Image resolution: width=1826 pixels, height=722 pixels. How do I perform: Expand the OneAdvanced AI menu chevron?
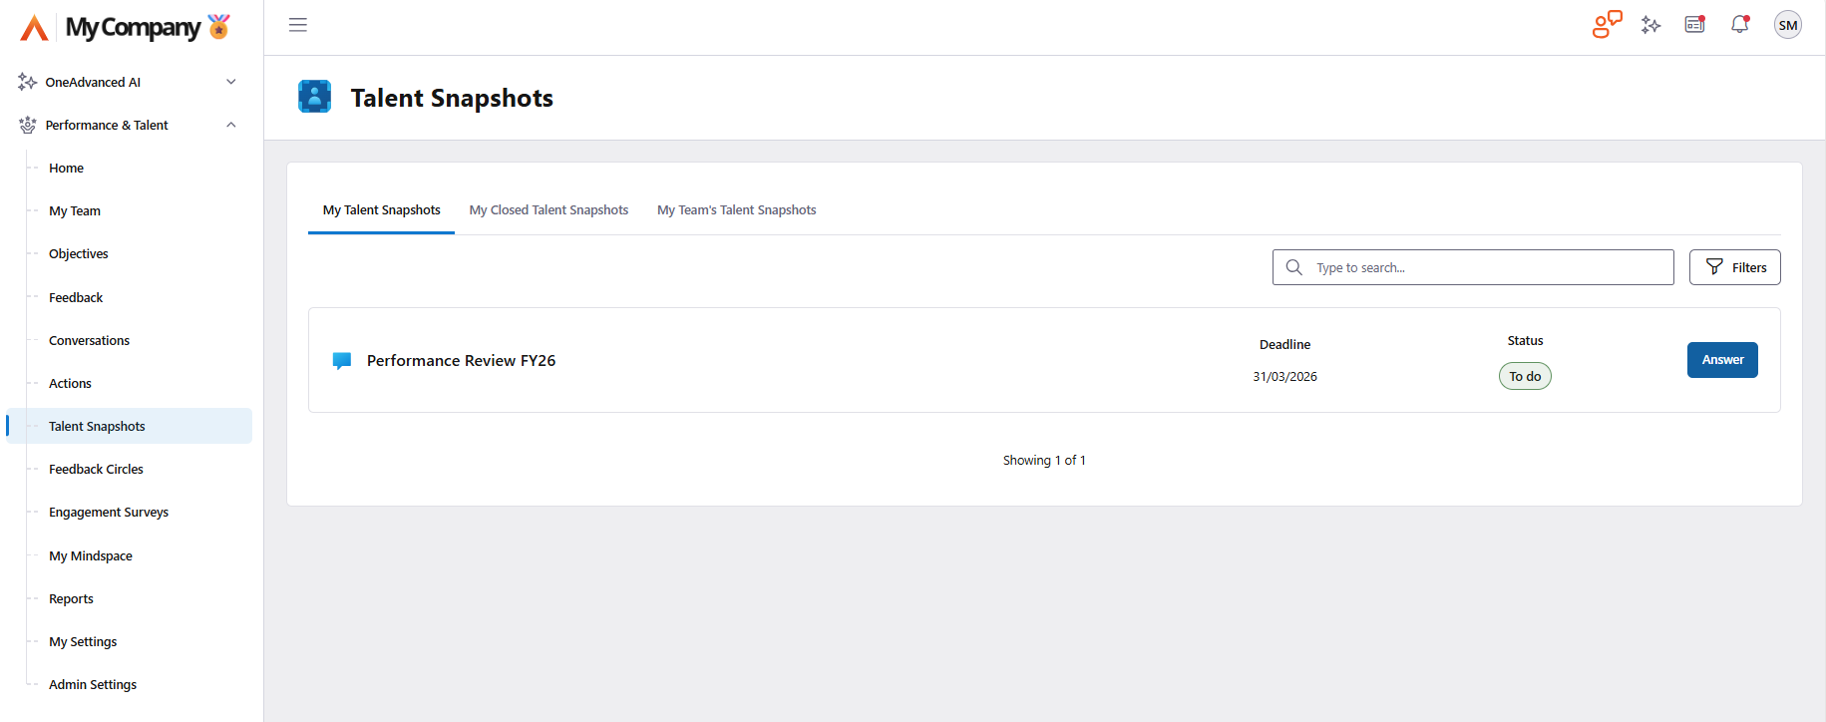pos(231,82)
